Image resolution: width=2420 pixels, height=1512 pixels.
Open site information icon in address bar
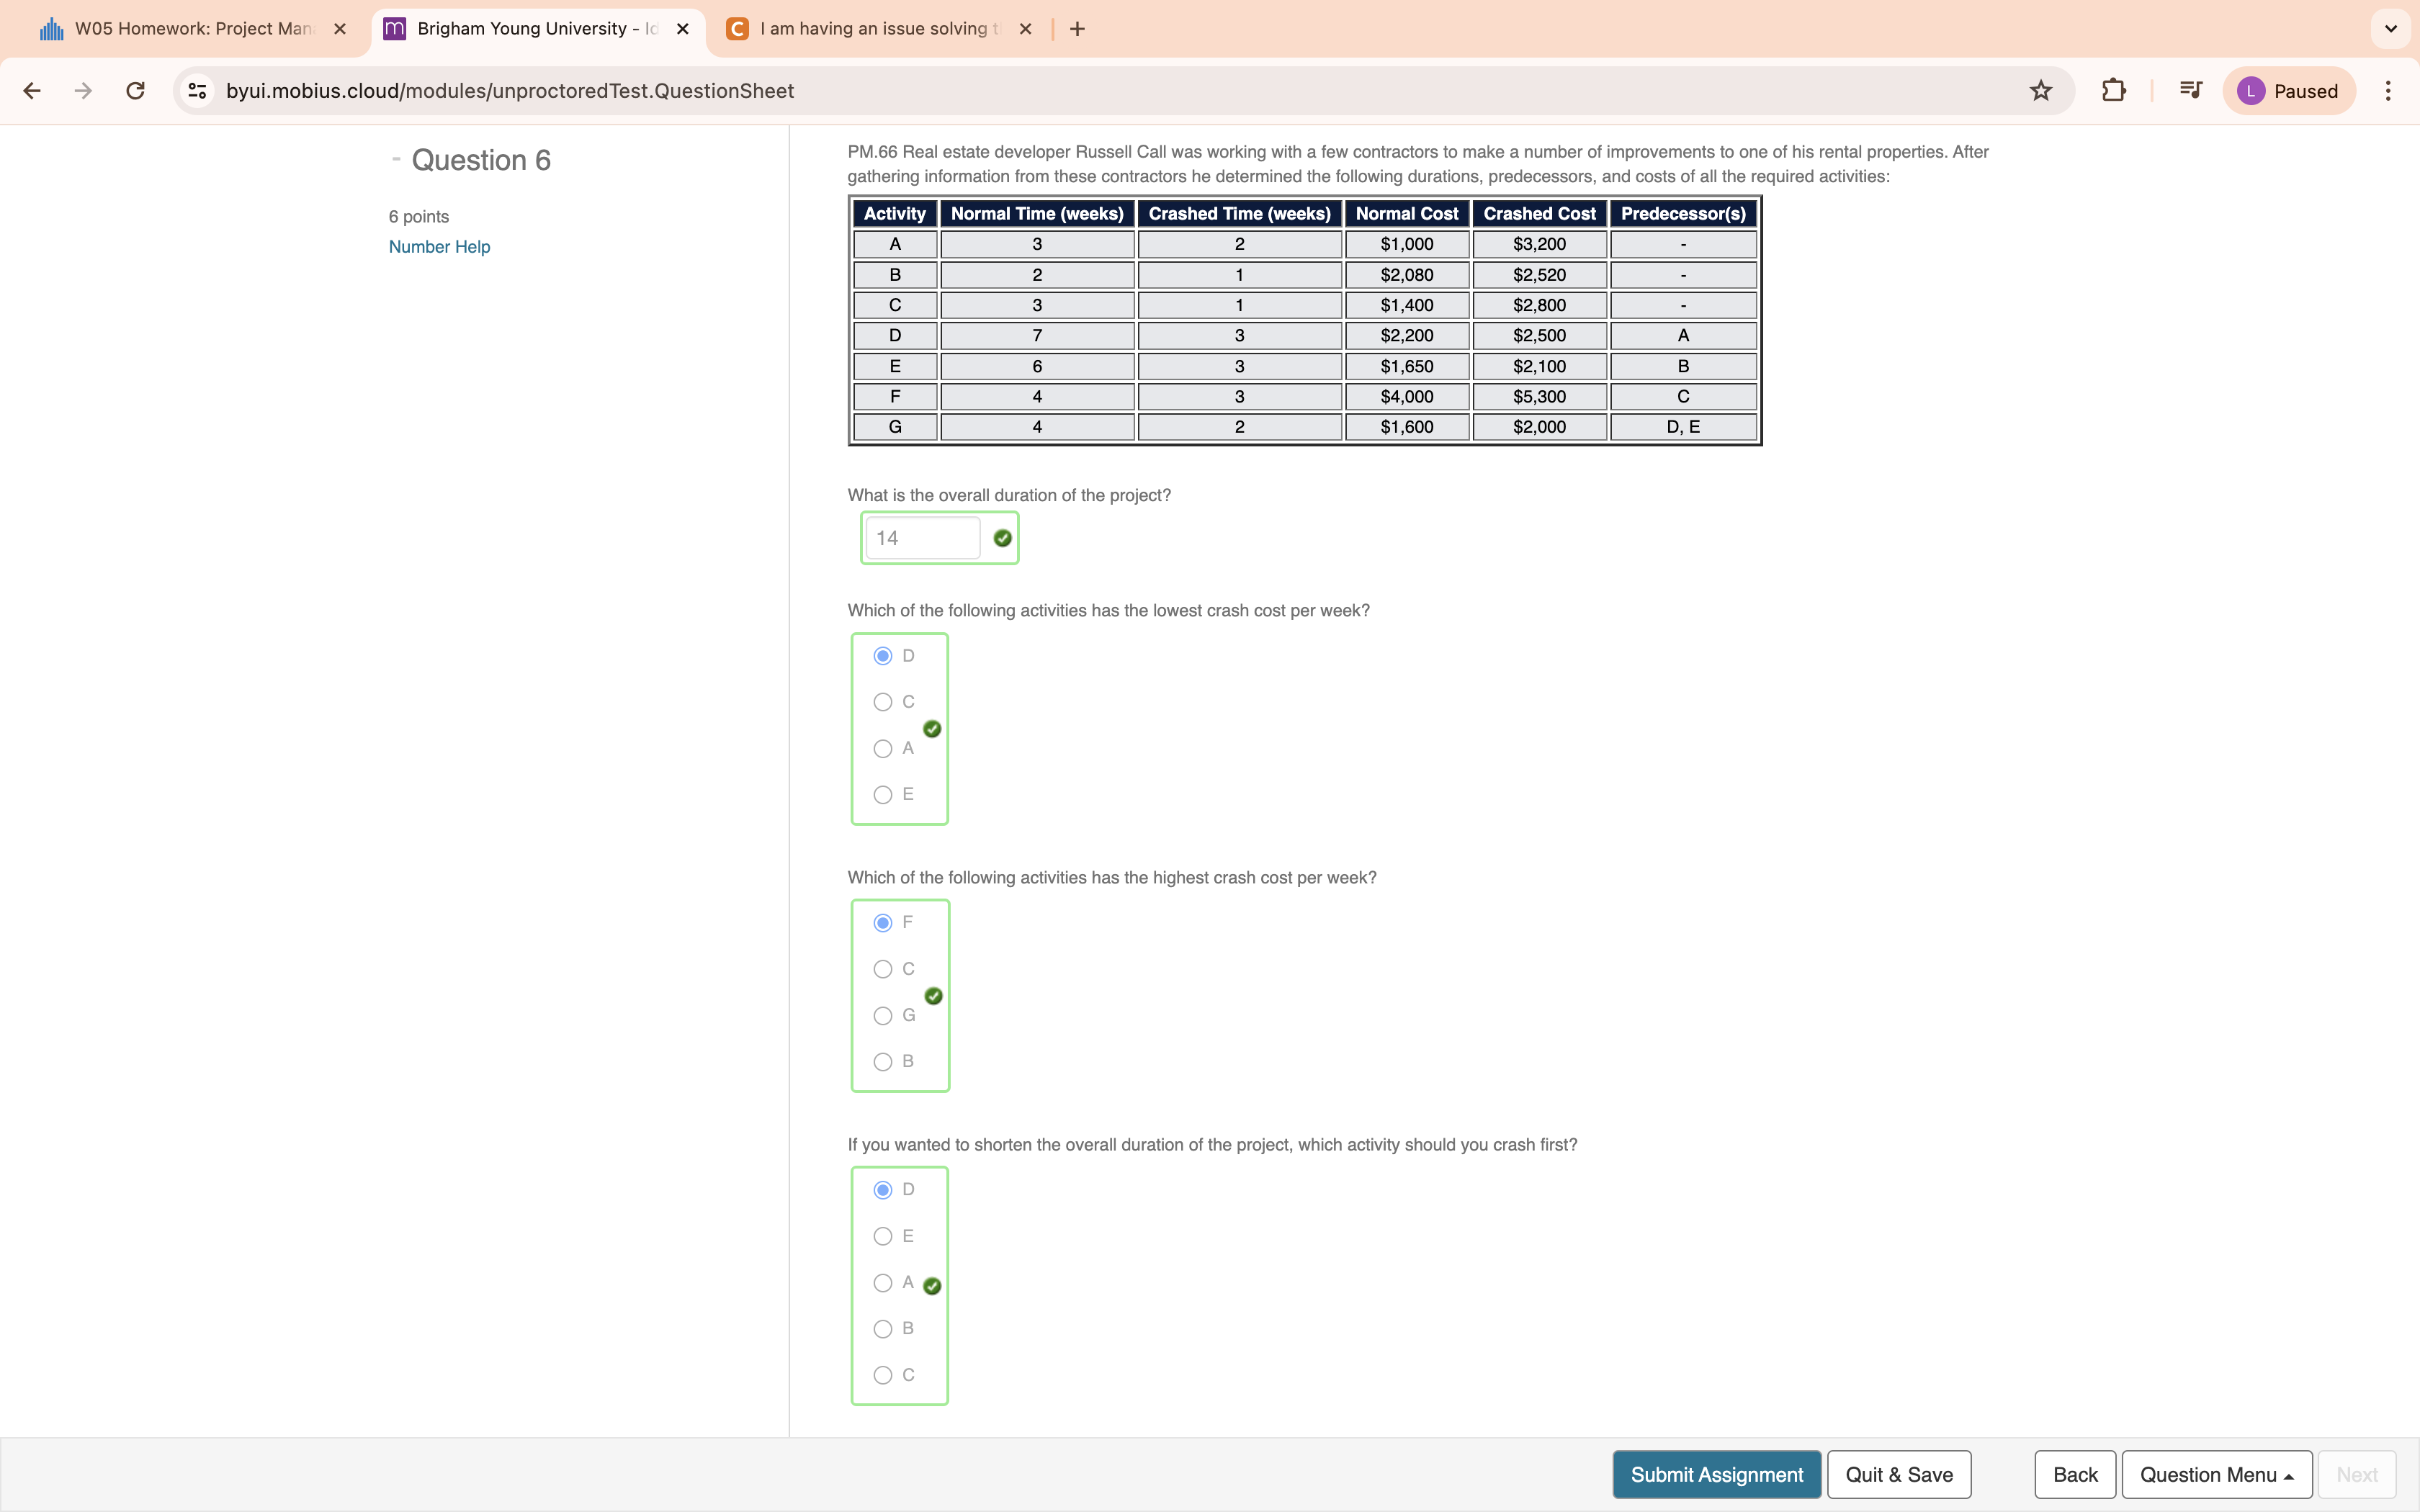(x=197, y=90)
